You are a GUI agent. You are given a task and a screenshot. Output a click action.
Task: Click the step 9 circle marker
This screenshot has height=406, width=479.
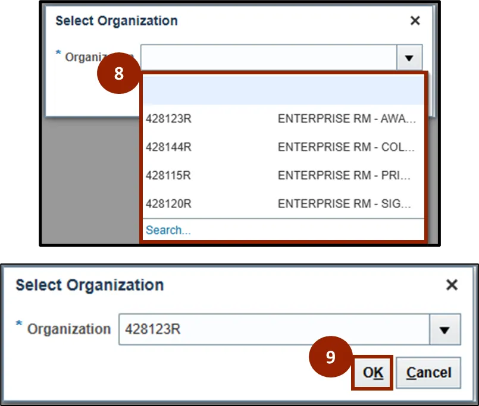[331, 357]
